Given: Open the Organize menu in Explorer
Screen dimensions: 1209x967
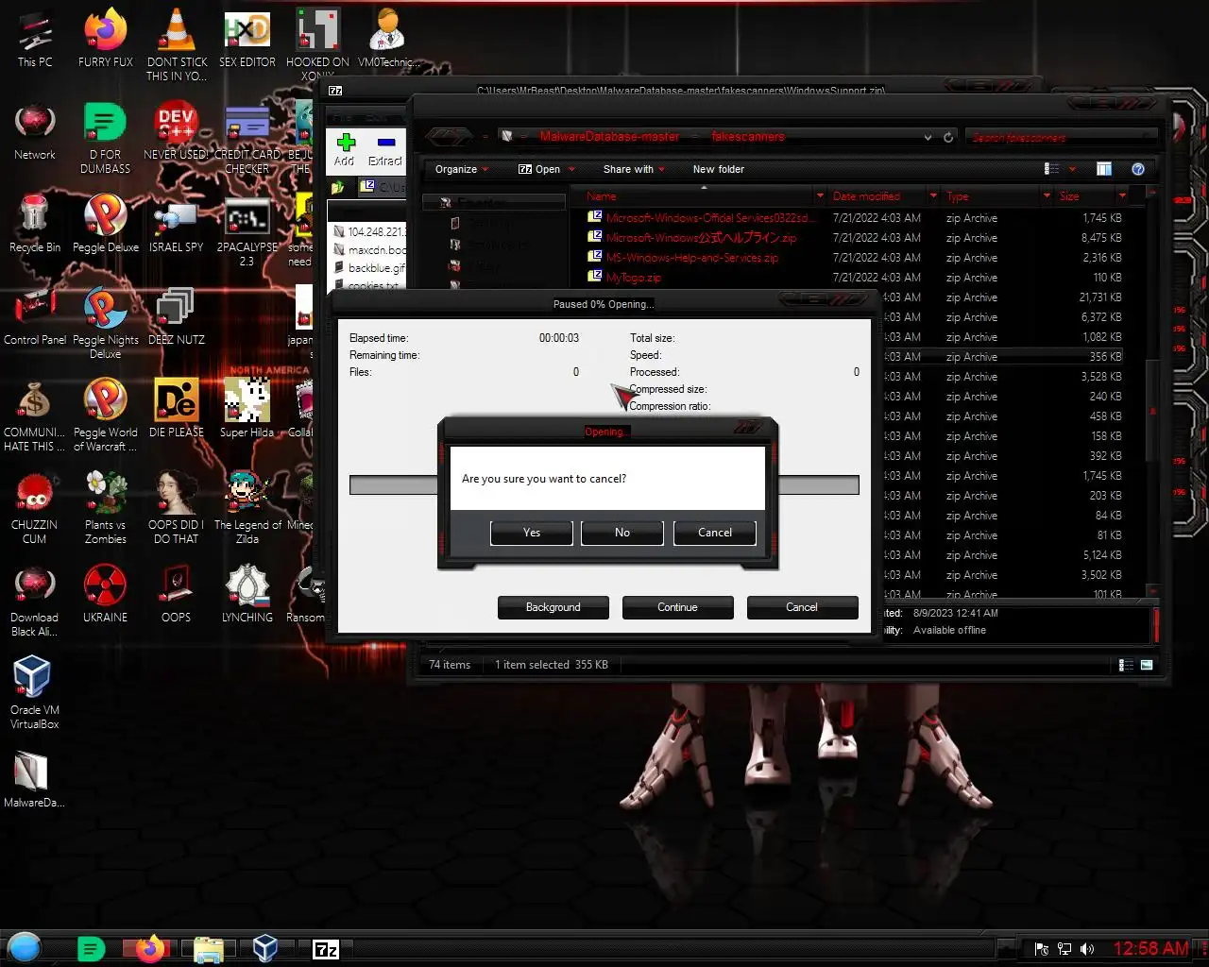Looking at the screenshot, I should pyautogui.click(x=462, y=169).
